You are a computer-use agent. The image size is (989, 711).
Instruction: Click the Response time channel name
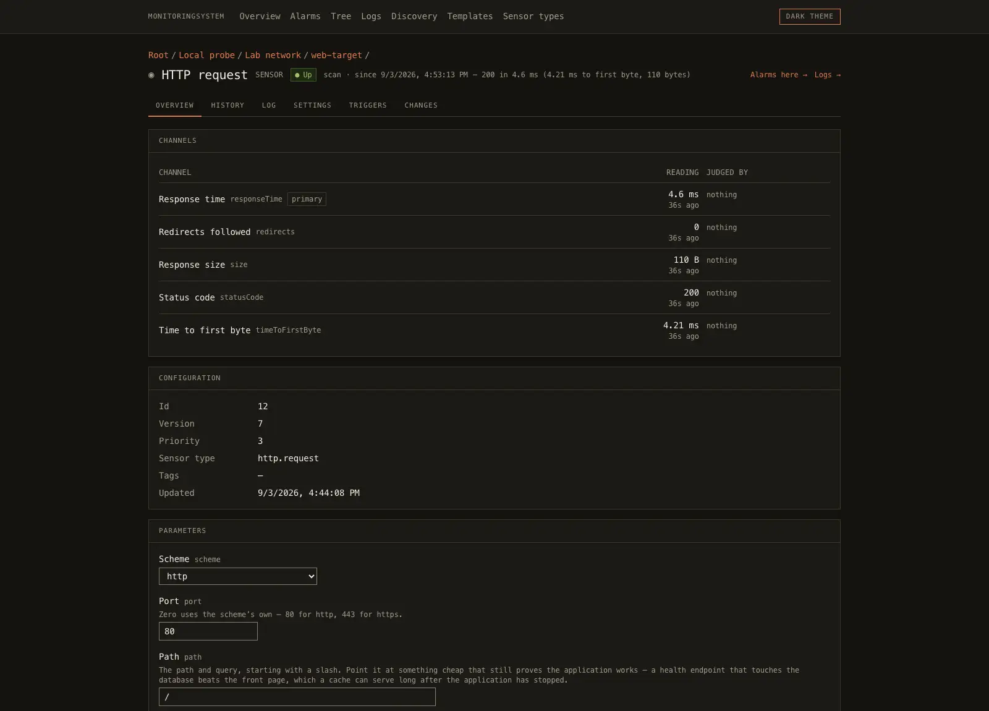(x=192, y=199)
